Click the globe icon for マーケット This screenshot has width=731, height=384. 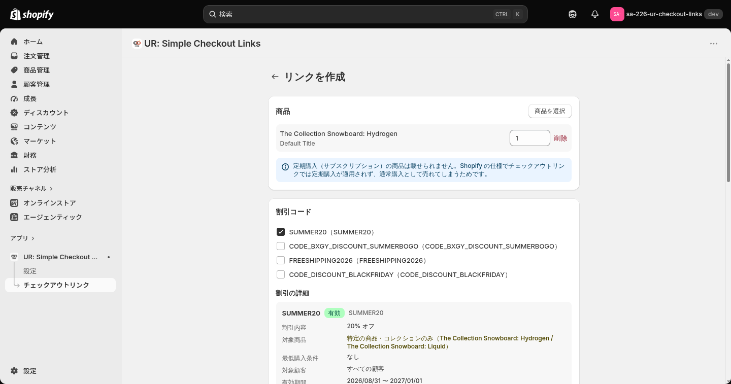click(x=14, y=141)
